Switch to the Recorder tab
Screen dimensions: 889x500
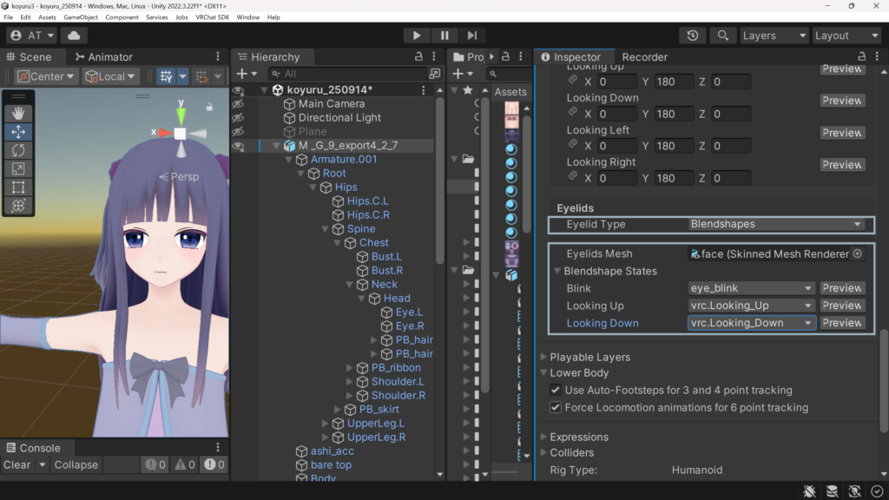pyautogui.click(x=644, y=57)
